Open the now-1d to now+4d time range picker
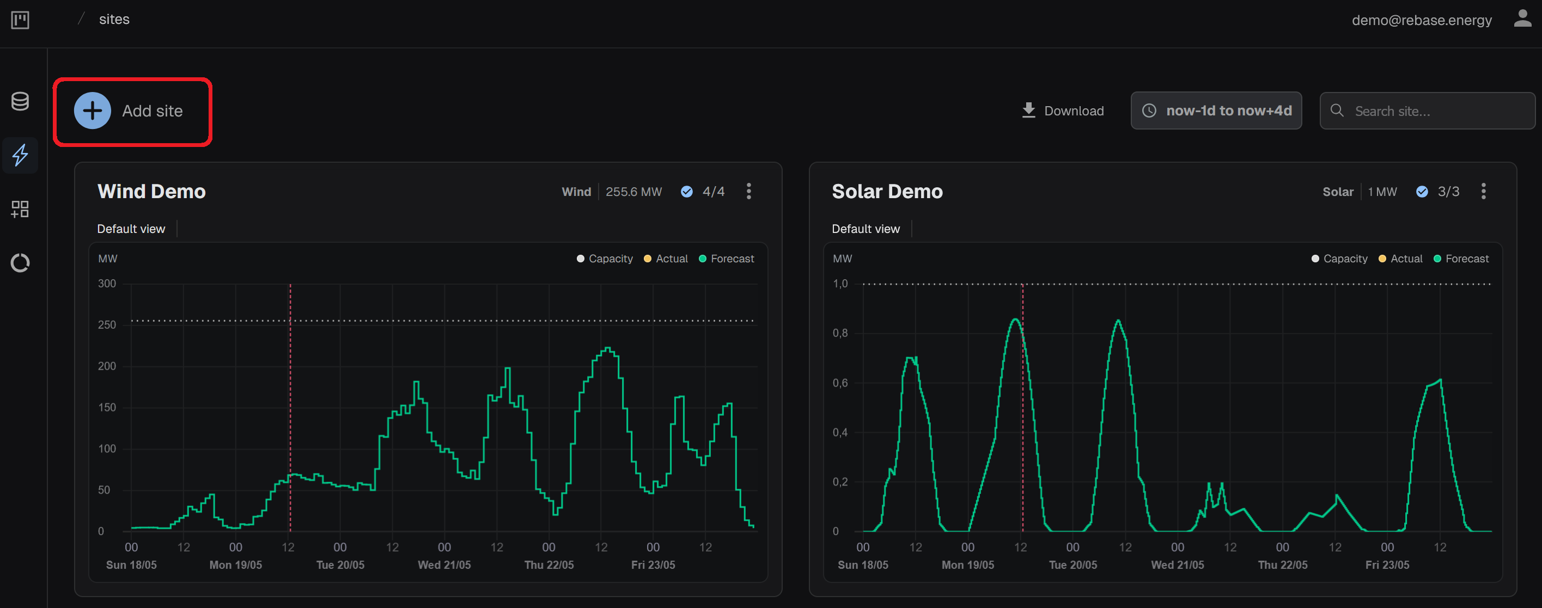The height and width of the screenshot is (608, 1542). point(1216,110)
